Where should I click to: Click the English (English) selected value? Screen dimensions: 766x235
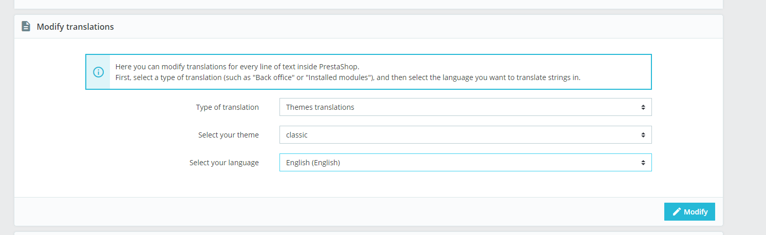click(x=313, y=163)
